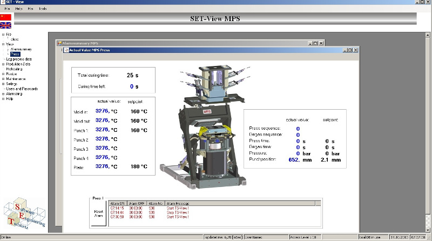
Task: Open the Help menu in menu bar
Action: (x=19, y=9)
